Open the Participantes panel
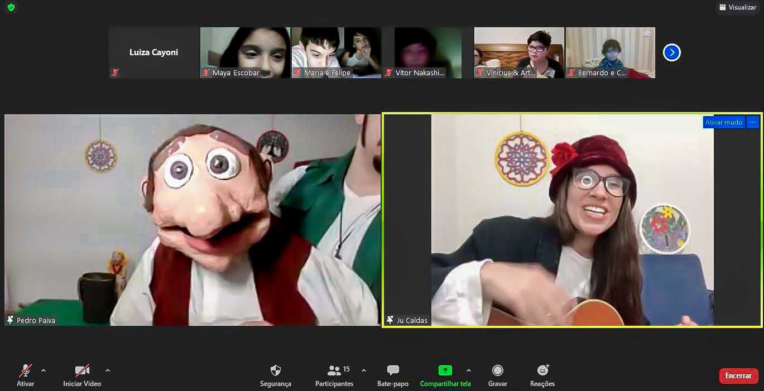764x391 pixels. (334, 375)
